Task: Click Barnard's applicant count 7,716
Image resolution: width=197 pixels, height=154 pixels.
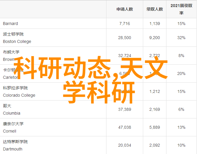Action: [x=125, y=24]
